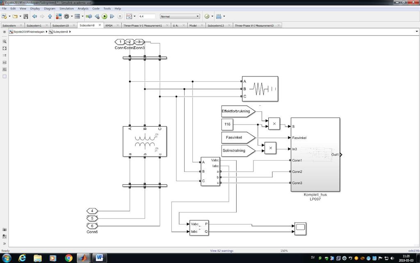420x263 pixels.
Task: Open Model Configuration Parameters gear icon
Action: (66, 16)
